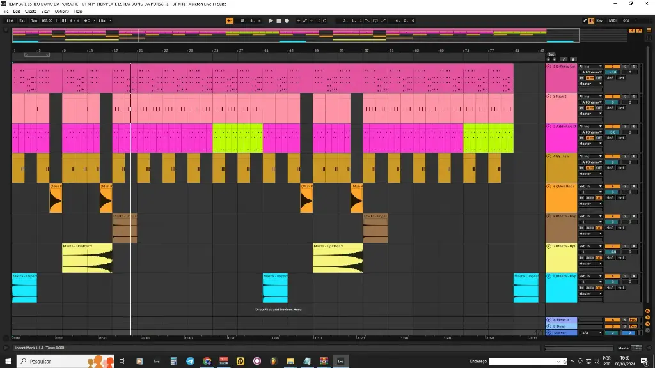Fold the 1 E-Piano track
Image resolution: width=655 pixels, height=368 pixels.
[549, 66]
